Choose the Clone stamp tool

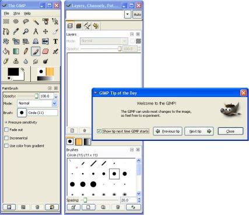point(16,61)
